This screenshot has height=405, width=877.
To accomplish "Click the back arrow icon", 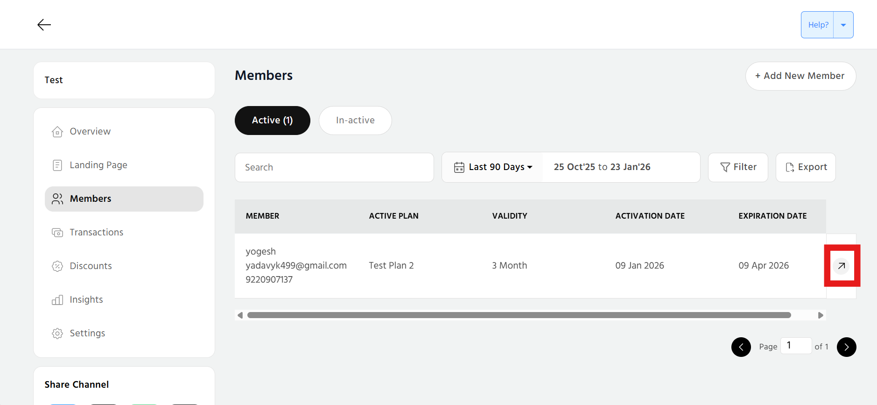I will click(x=44, y=25).
